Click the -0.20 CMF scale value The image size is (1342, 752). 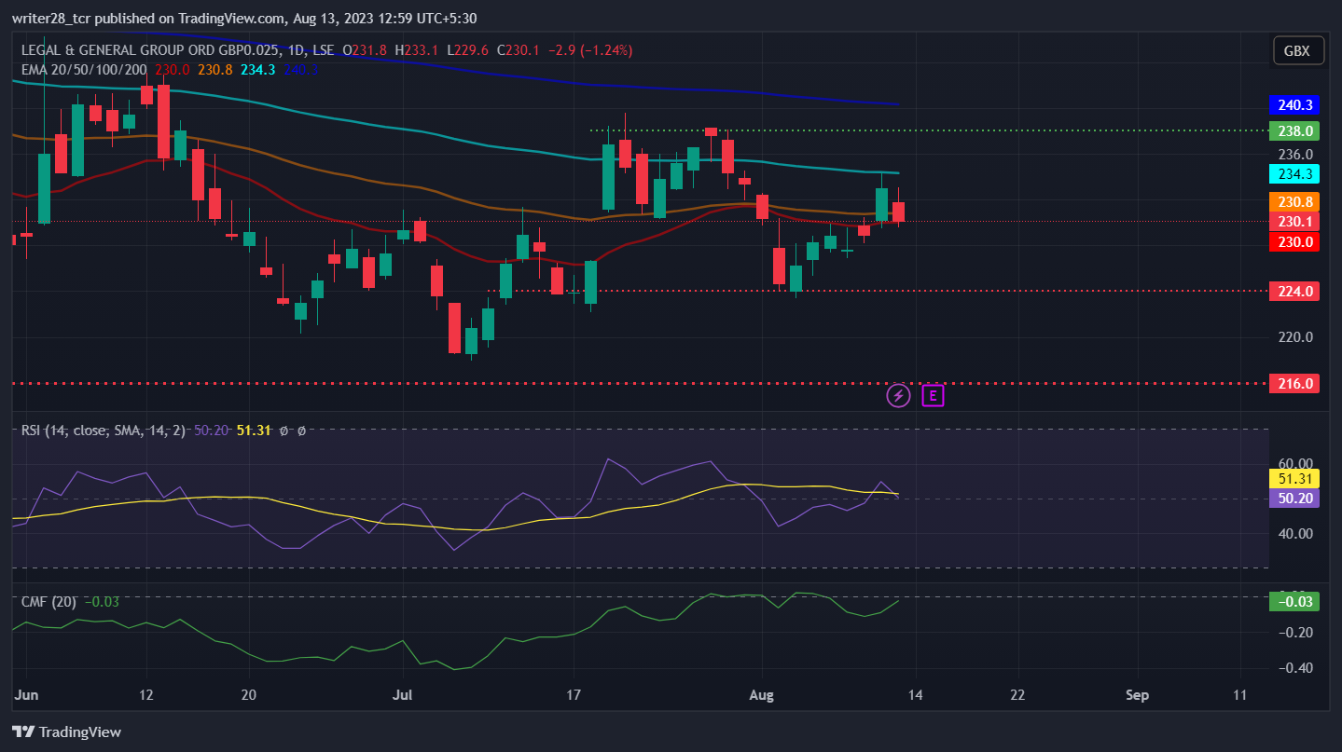(1294, 633)
